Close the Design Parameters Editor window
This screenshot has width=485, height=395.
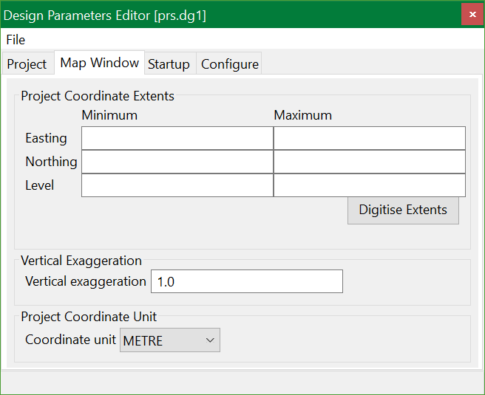[x=472, y=15]
